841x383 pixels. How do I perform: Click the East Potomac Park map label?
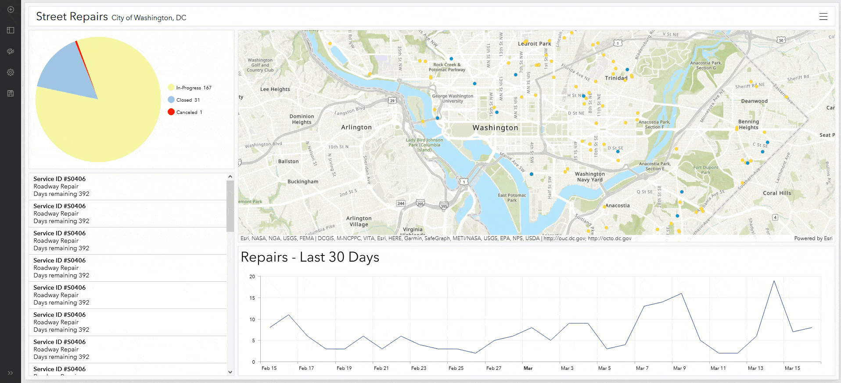pos(512,198)
